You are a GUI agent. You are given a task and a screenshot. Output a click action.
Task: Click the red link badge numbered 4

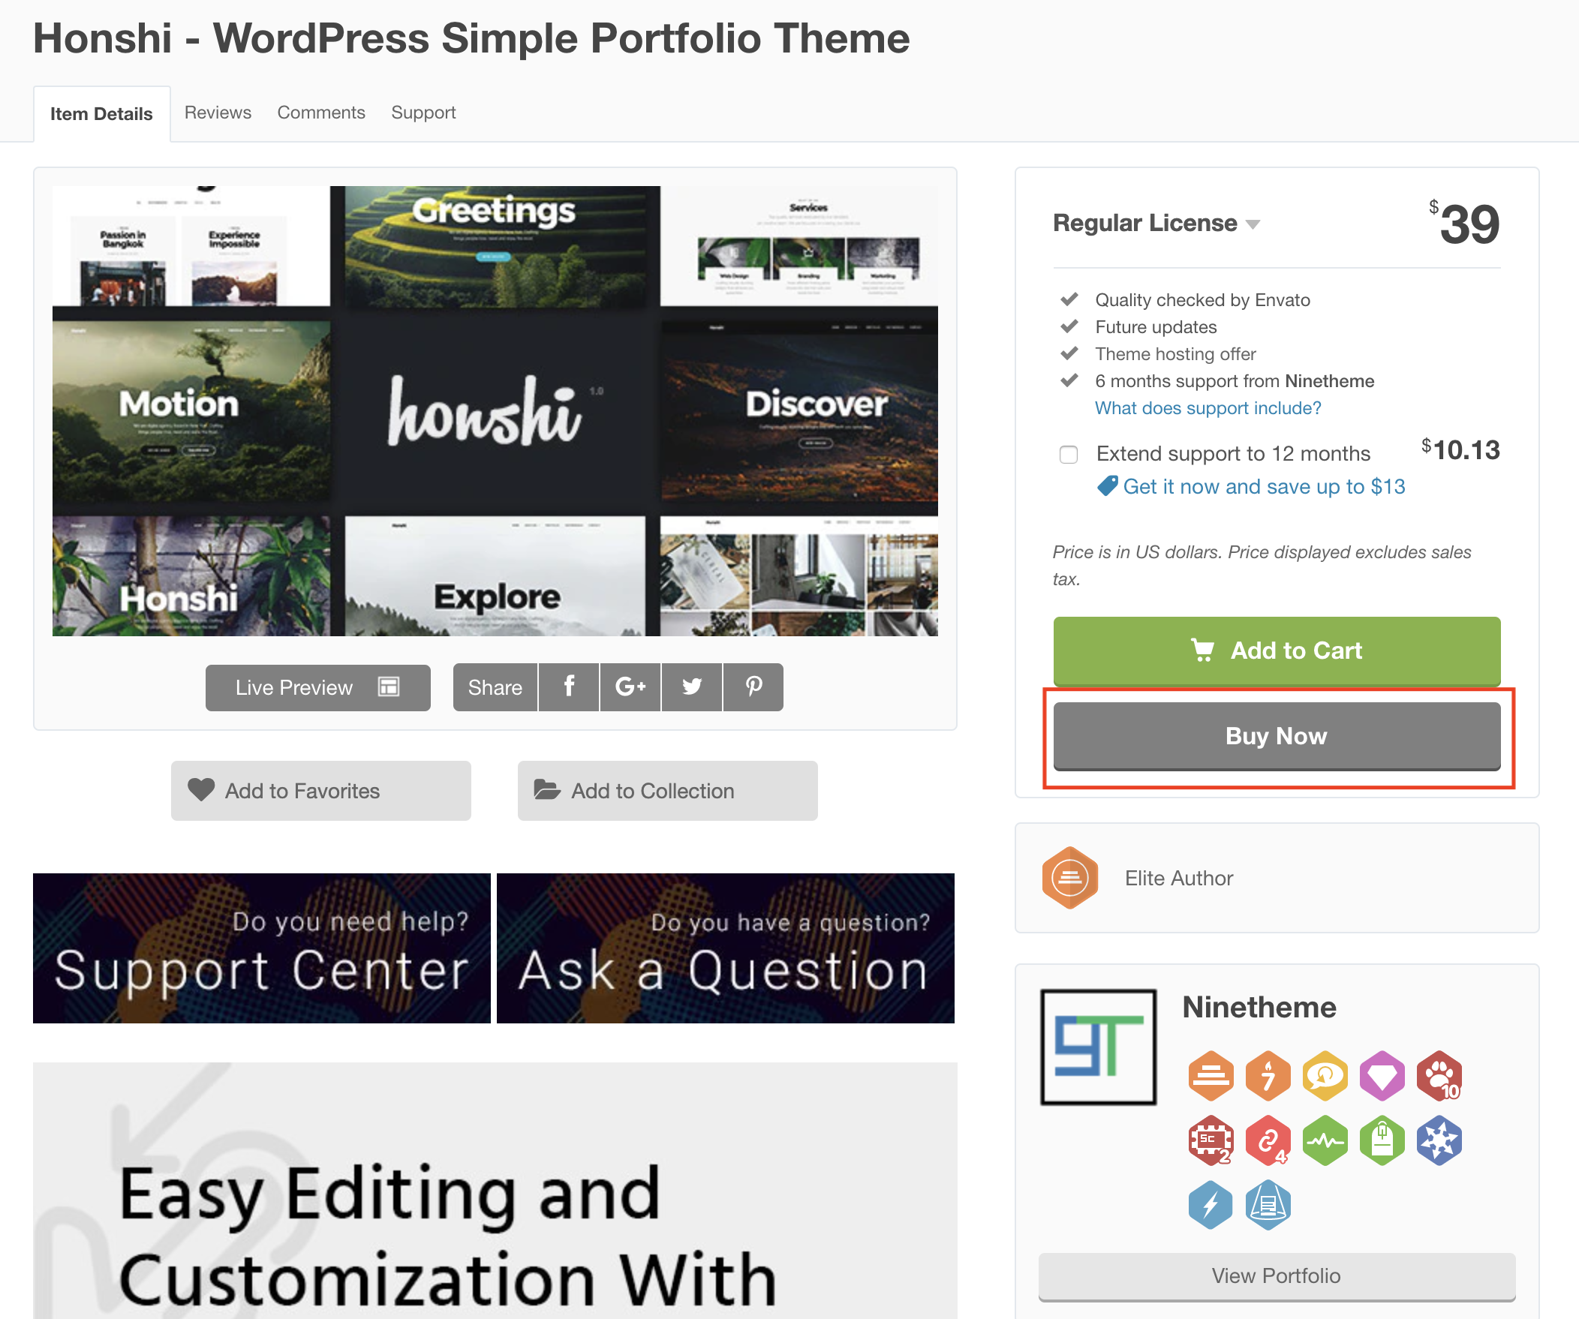(x=1268, y=1141)
